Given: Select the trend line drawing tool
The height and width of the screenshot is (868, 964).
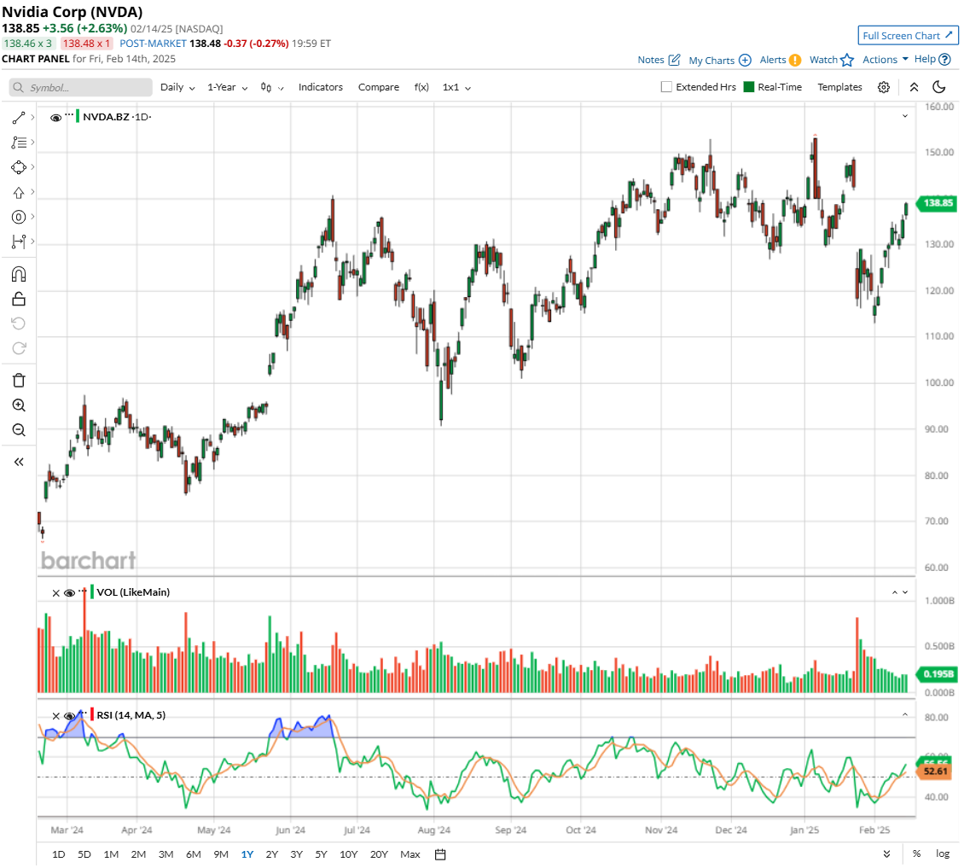Looking at the screenshot, I should (x=19, y=118).
